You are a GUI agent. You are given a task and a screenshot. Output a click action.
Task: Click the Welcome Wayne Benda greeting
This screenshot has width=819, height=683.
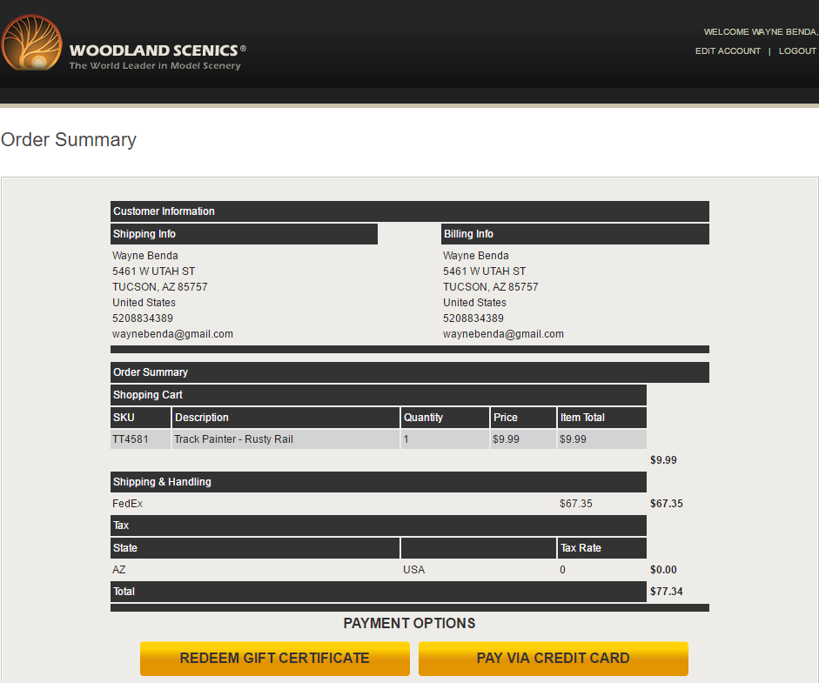coord(761,32)
